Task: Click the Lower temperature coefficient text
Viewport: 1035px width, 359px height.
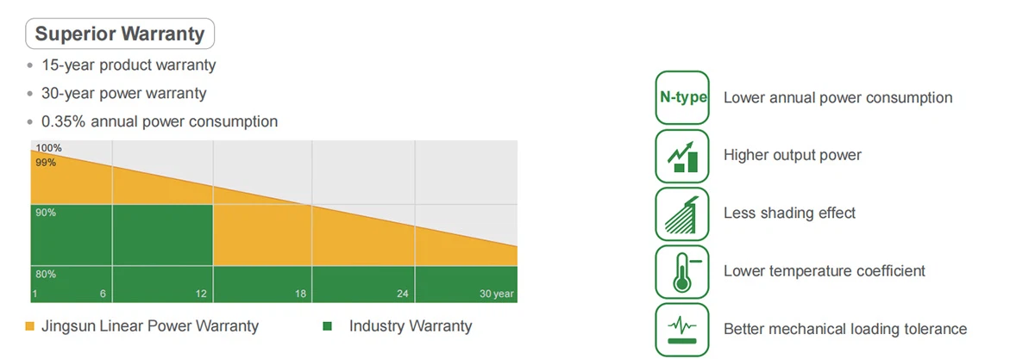Action: pyautogui.click(x=824, y=271)
